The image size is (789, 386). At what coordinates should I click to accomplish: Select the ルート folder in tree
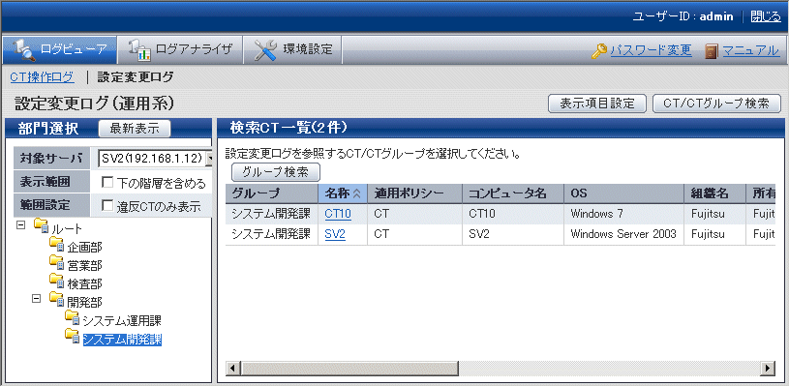click(x=67, y=229)
